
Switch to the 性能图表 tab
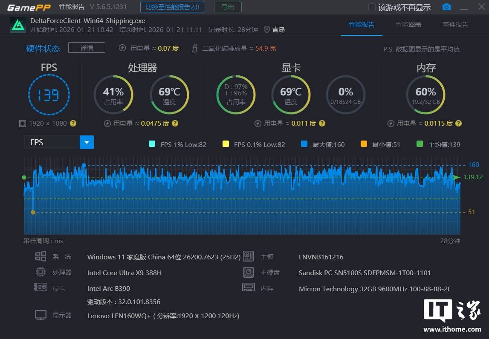(x=408, y=25)
